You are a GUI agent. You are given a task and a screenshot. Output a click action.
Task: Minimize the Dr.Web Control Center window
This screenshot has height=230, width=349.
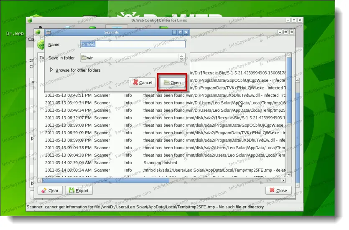[x=288, y=20]
